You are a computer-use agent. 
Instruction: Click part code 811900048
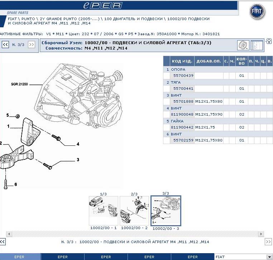(183, 115)
